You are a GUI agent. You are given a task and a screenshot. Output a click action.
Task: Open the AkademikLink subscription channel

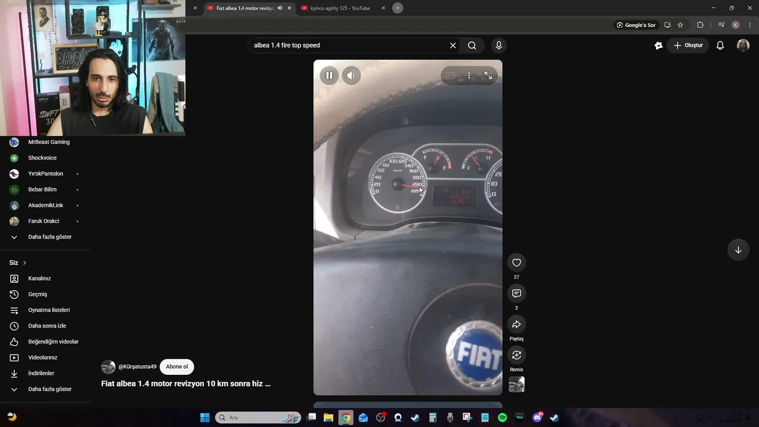click(x=45, y=205)
